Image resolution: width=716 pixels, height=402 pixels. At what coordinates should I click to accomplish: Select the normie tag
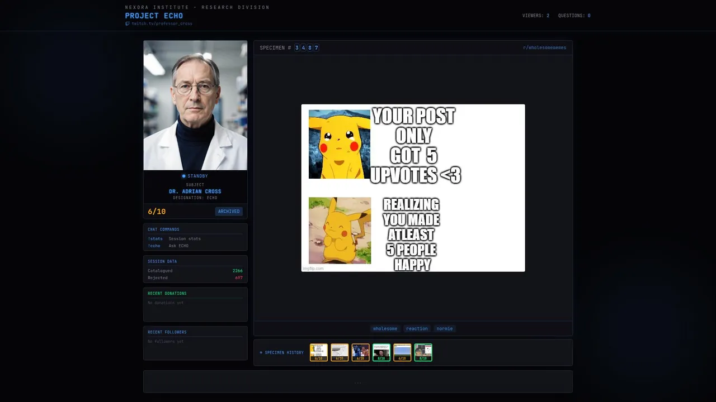[445, 329]
